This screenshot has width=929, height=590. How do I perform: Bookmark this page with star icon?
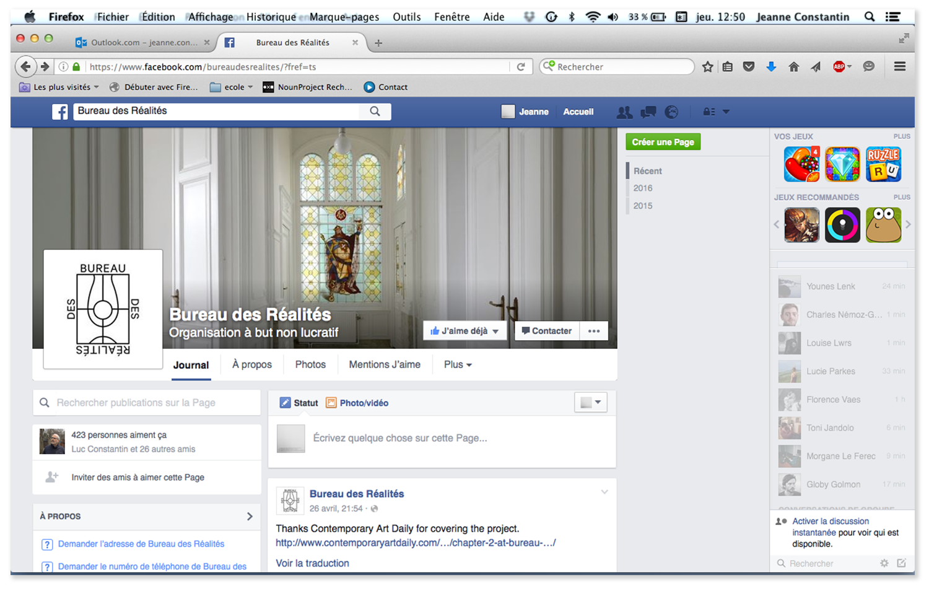point(707,67)
